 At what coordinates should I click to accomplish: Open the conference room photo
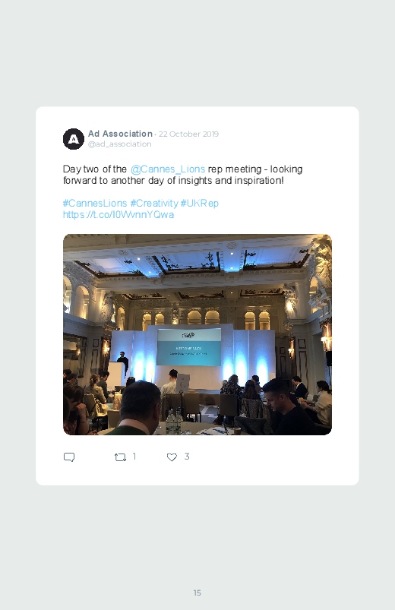click(197, 334)
